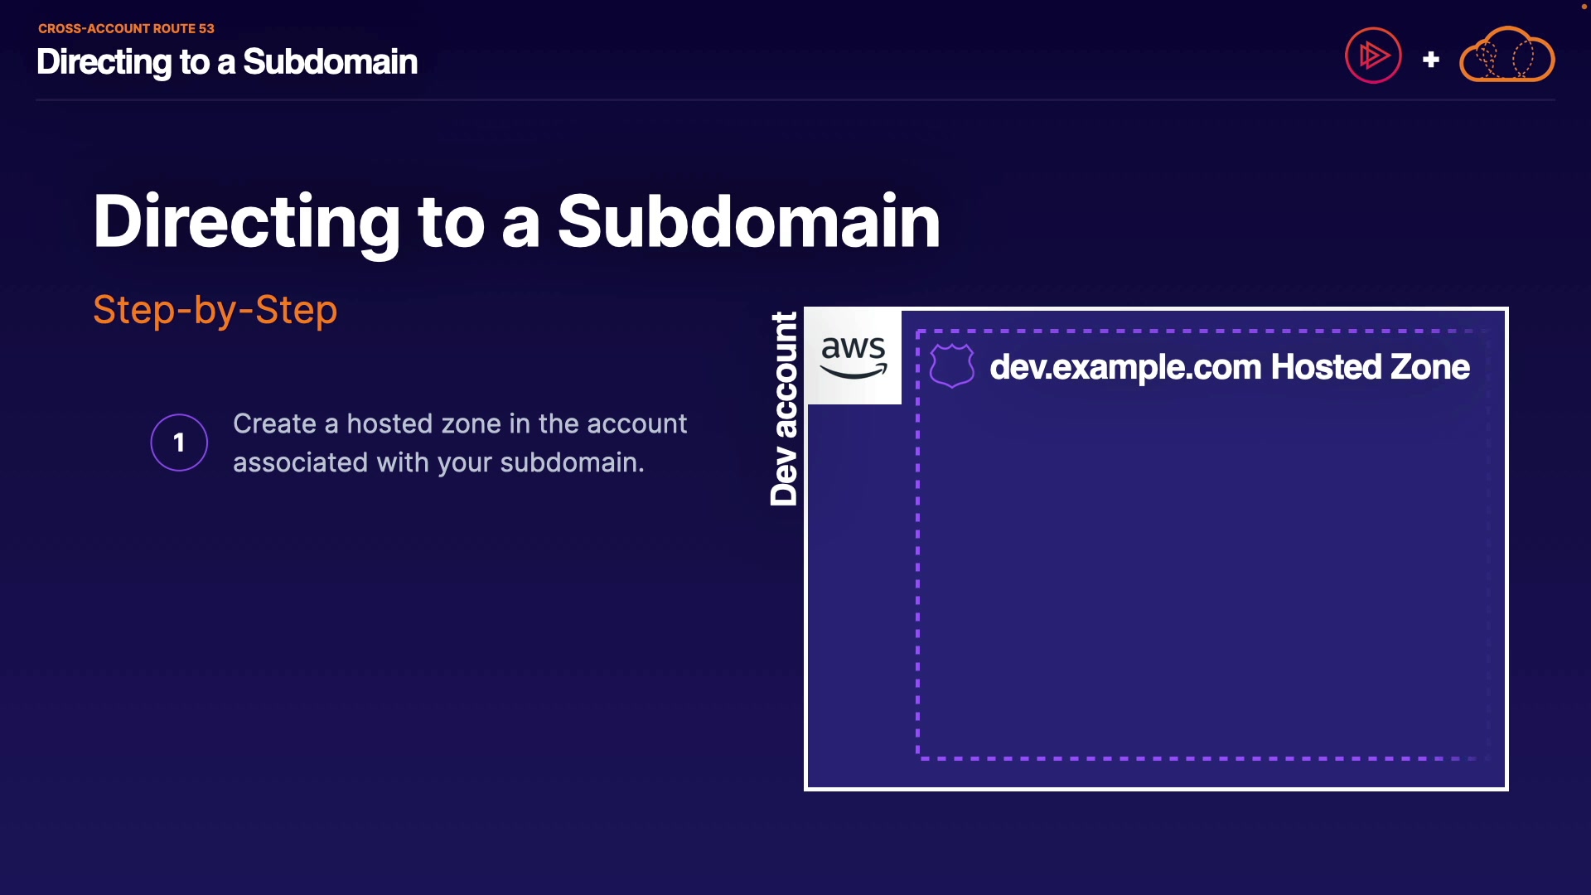Click "dev.example.com" in the hosted zone title

tap(1124, 367)
